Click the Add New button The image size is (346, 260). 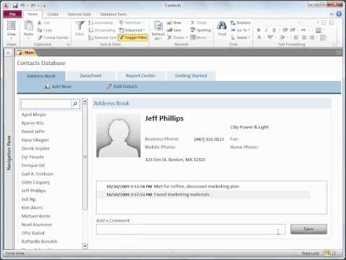(x=58, y=87)
